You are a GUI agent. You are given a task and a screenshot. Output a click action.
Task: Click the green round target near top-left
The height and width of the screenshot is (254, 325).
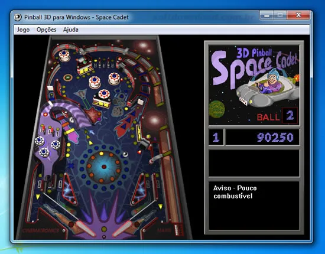coord(67,78)
